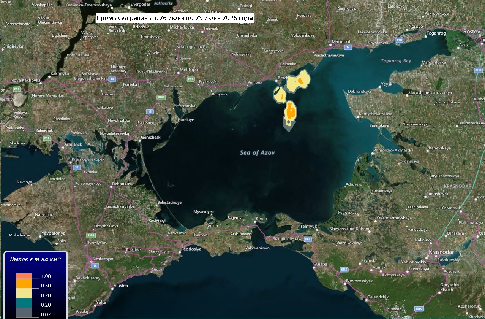Click the 0,50 orange legend swatch
Viewport: 485px width, 319px height.
[24, 284]
